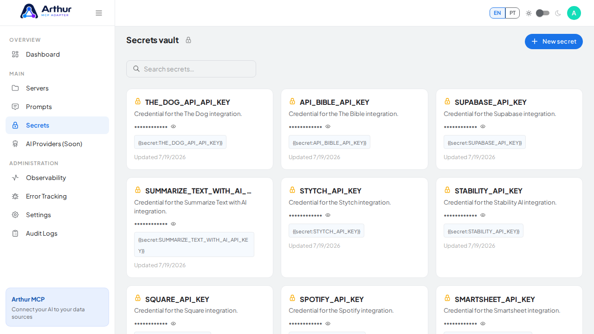Reveal SQUARE_API_KEY value with eye icon
Image resolution: width=594 pixels, height=334 pixels.
pyautogui.click(x=174, y=323)
